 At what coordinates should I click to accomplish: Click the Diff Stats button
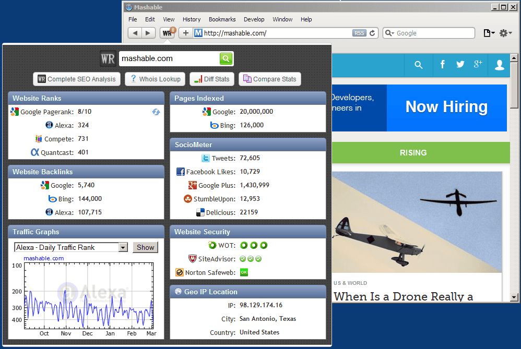tap(212, 79)
